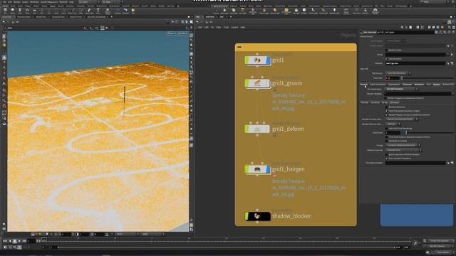Open the dropdown under the General tab
The image size is (456, 256).
coord(401,89)
